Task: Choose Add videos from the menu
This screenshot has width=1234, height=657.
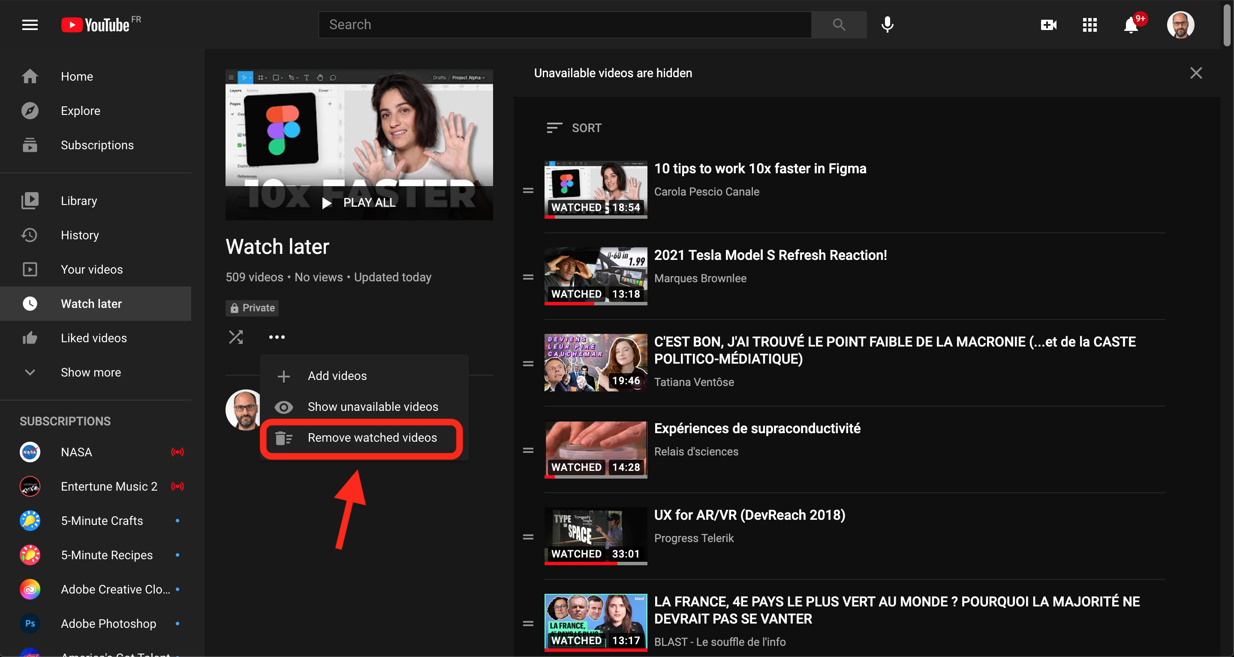Action: click(x=364, y=376)
